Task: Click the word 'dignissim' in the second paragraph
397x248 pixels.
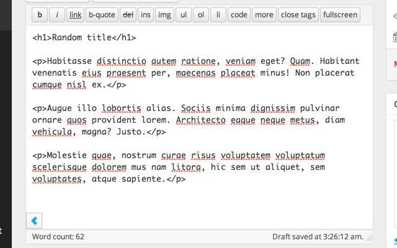Action: (273, 108)
